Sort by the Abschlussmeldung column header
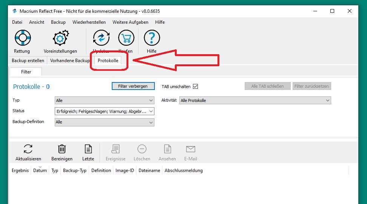Viewport: 367px width, 204px height. [x=183, y=171]
